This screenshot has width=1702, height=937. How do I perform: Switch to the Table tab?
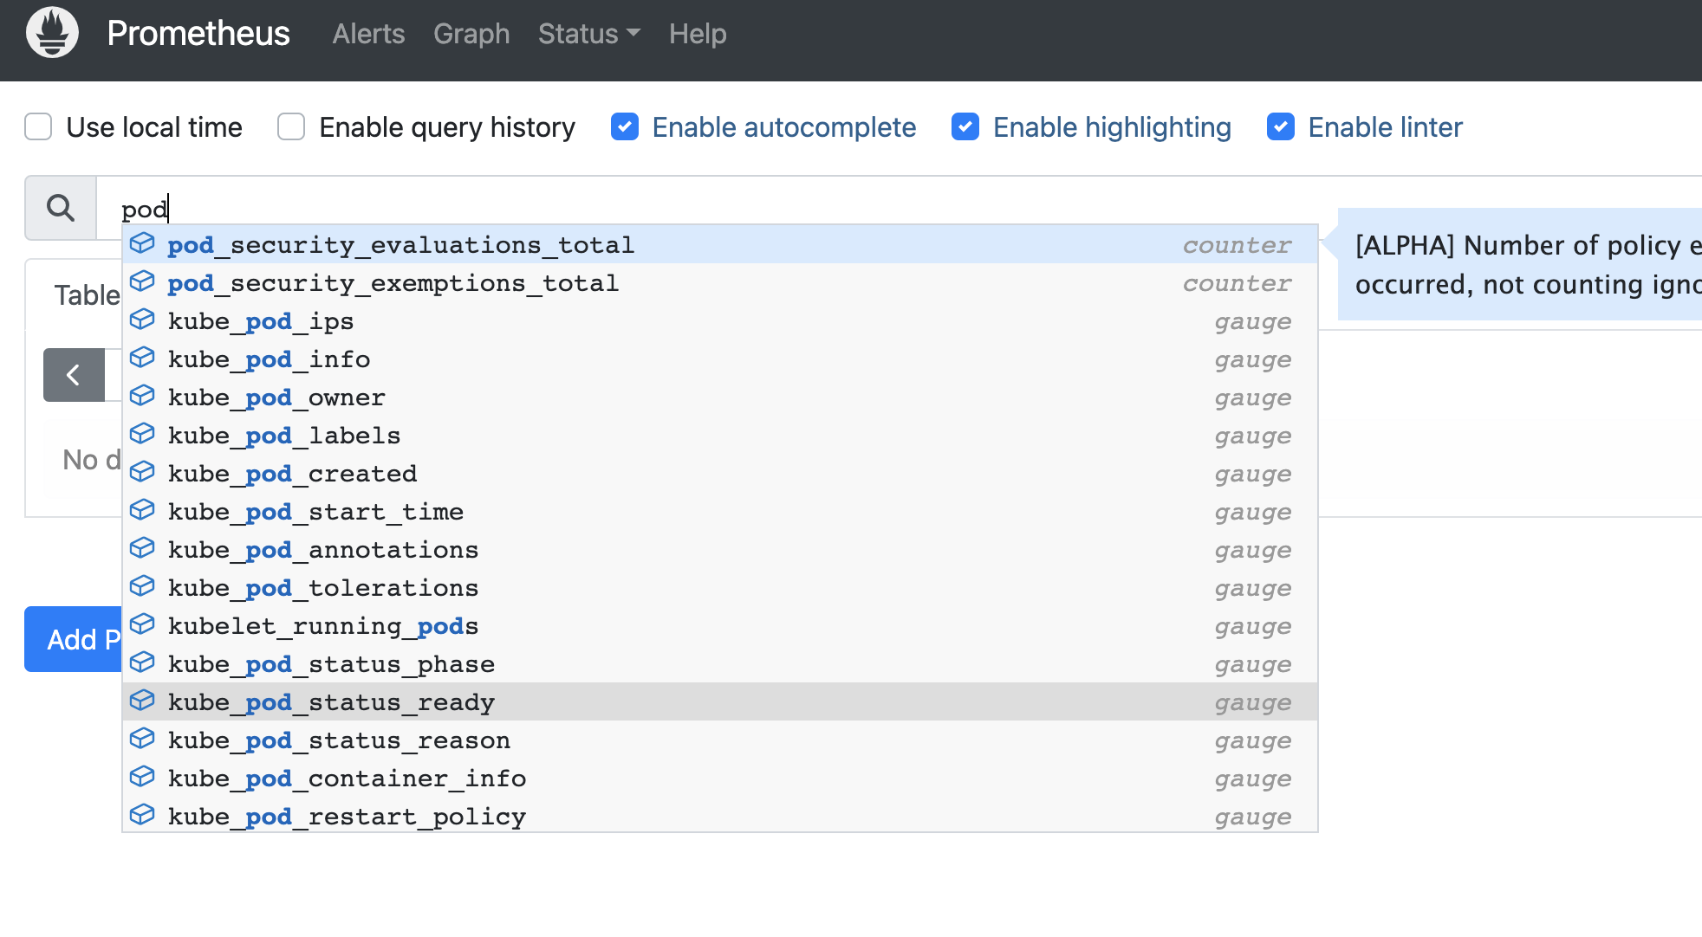tap(87, 295)
